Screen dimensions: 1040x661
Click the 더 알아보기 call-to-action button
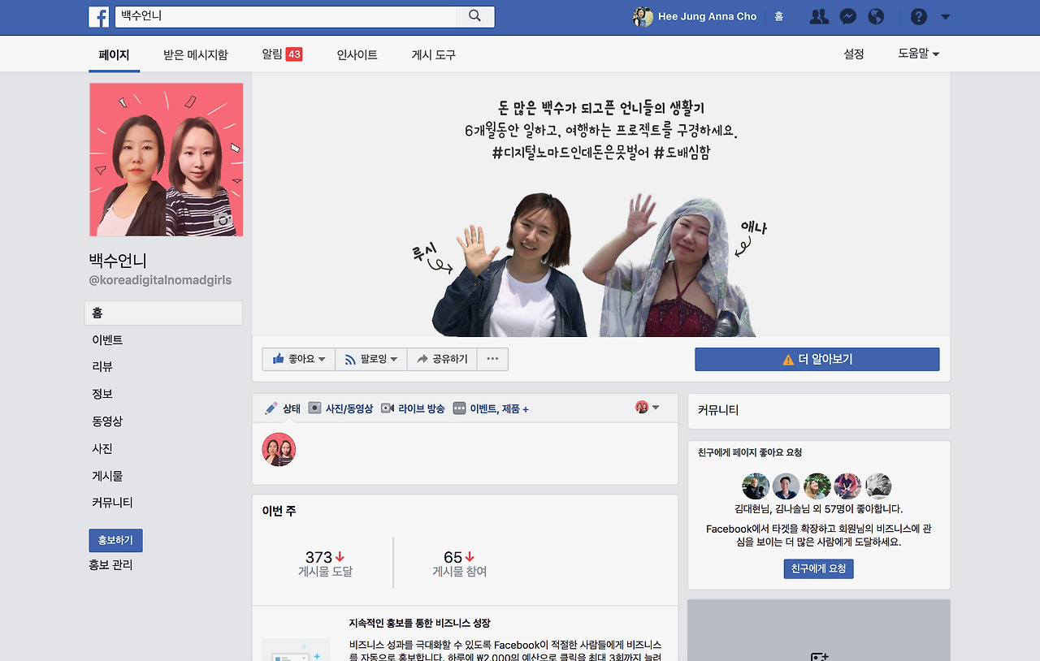817,358
